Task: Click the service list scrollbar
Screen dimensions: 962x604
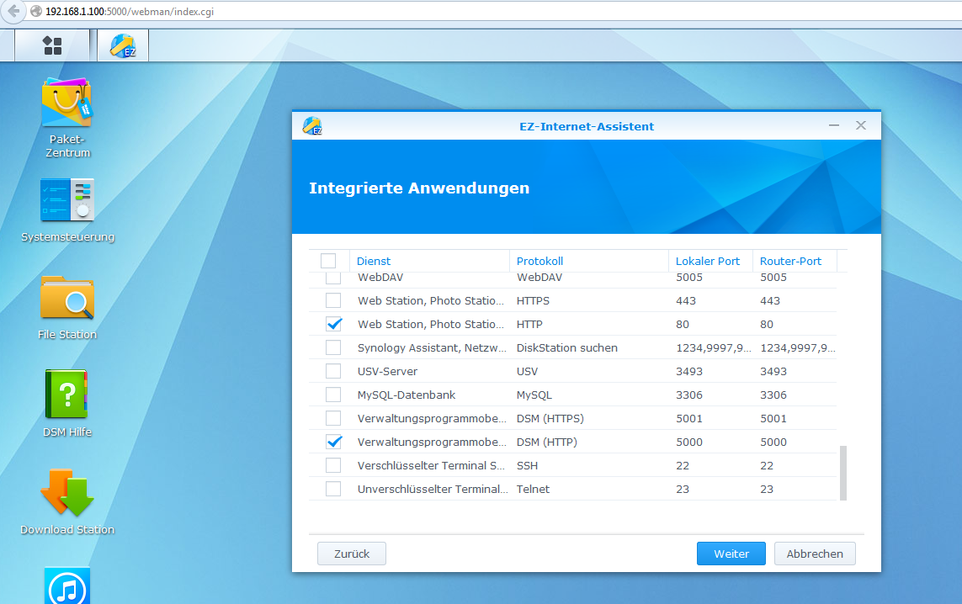Action: pos(843,473)
